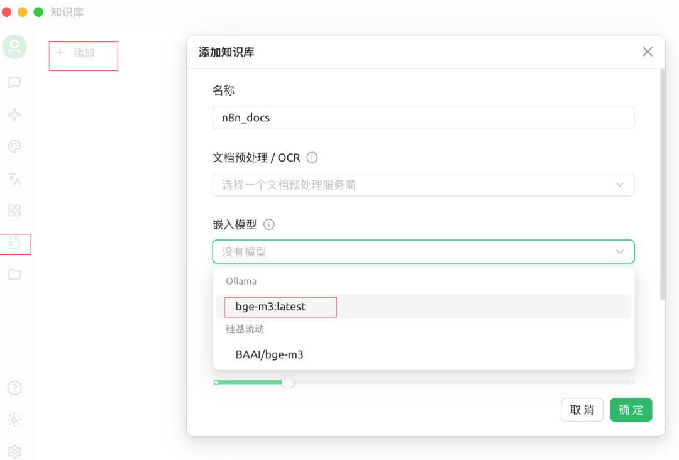Open the translate sidebar icon
Image resolution: width=679 pixels, height=460 pixels.
14,178
